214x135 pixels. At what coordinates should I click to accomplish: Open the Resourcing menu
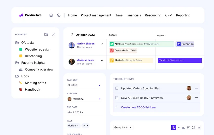tap(153, 15)
